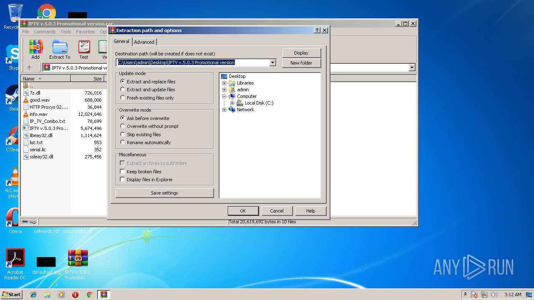
Task: Confirm extraction with OK button
Action: 243,211
